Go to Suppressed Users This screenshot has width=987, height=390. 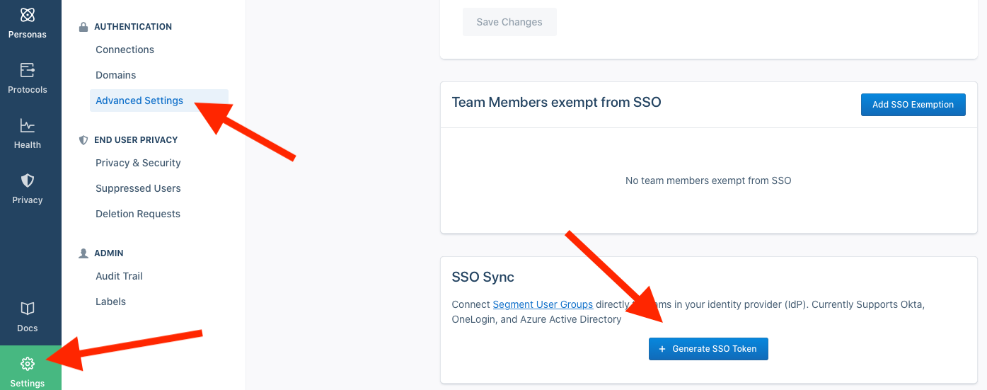[138, 188]
